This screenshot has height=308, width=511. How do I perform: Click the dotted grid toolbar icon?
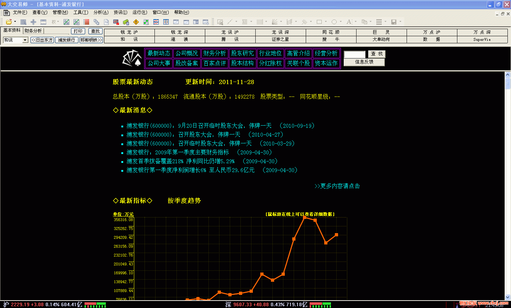[x=379, y=22]
